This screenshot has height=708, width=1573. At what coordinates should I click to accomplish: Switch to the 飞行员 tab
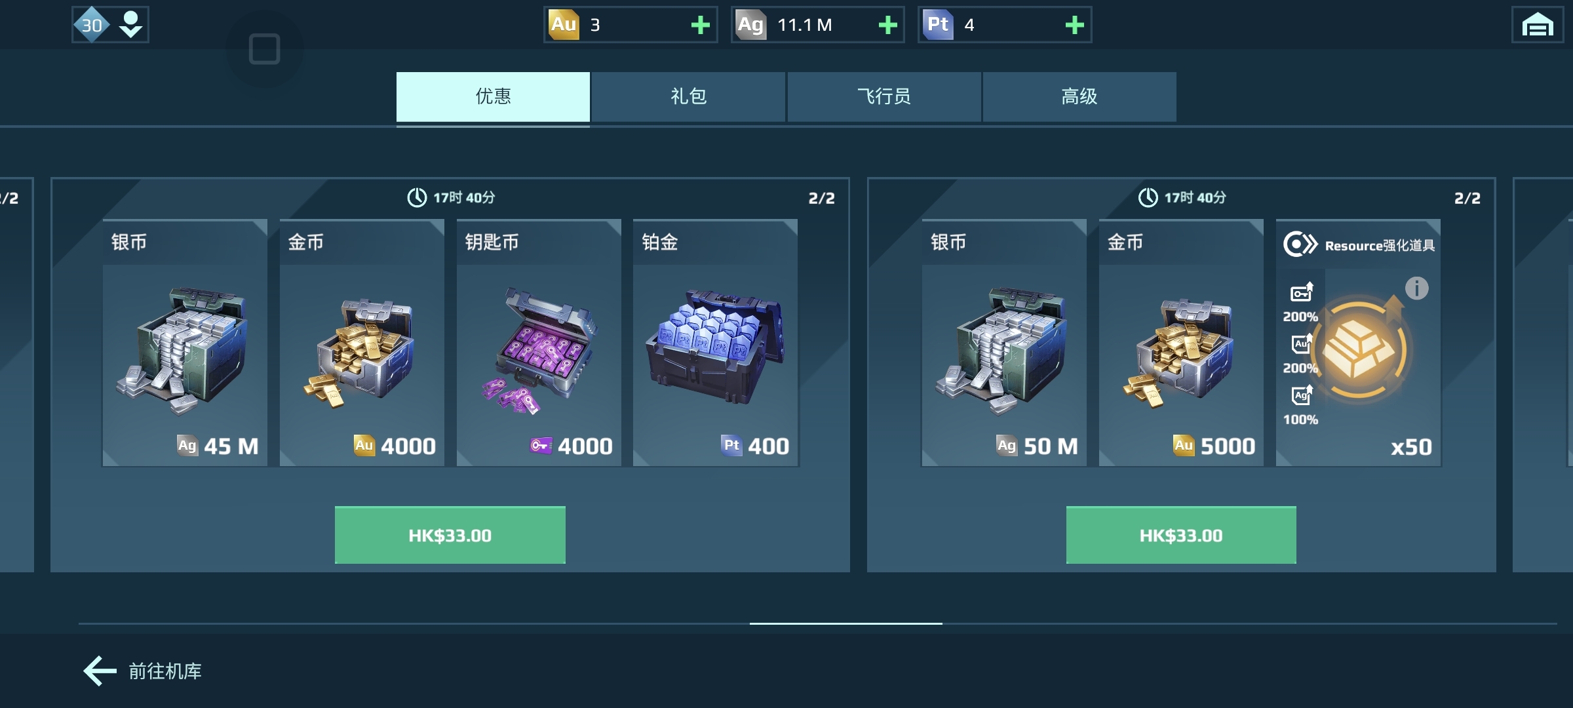[884, 96]
